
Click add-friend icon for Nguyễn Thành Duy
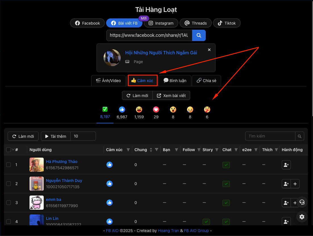tap(286, 184)
